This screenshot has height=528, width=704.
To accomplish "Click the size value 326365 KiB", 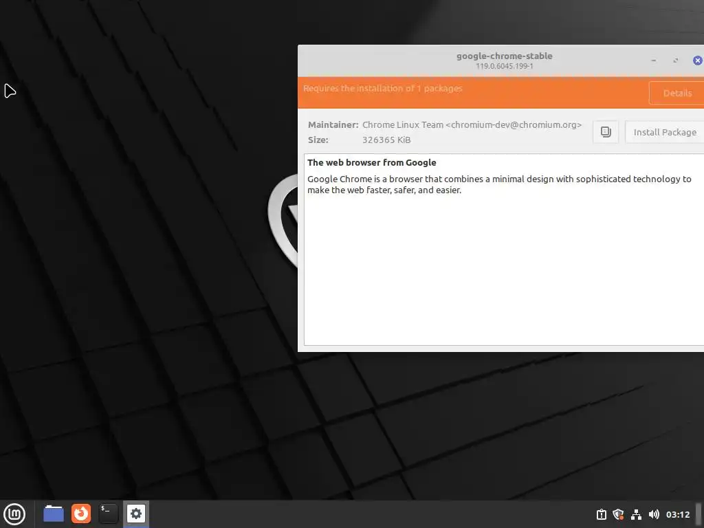I will pyautogui.click(x=386, y=140).
